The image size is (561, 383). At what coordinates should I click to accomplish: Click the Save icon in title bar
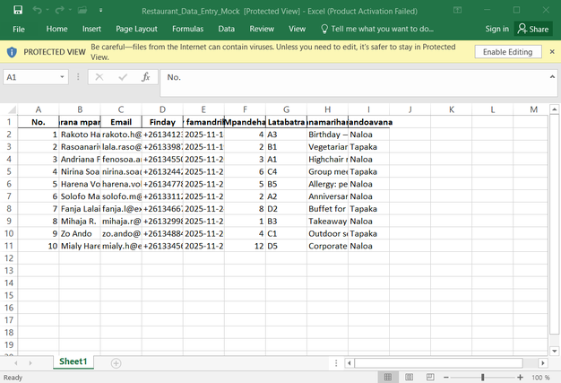click(17, 10)
